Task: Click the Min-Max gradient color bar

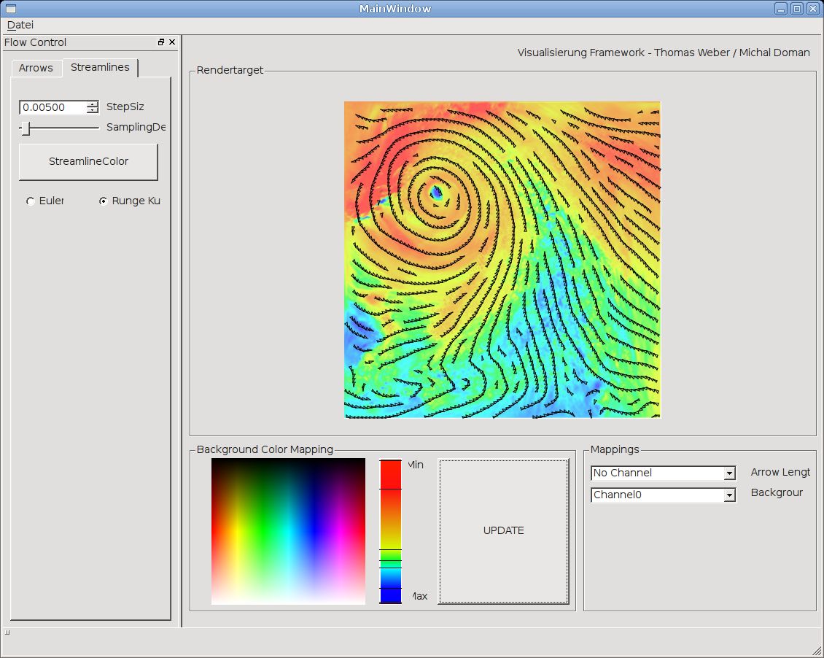Action: [x=390, y=530]
